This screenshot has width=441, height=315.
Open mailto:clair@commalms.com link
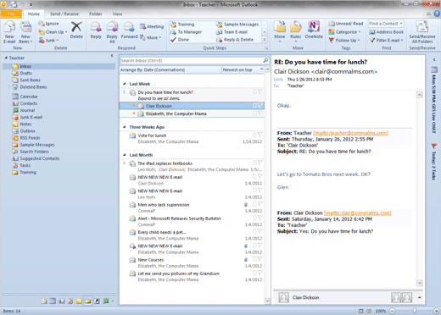(x=358, y=213)
